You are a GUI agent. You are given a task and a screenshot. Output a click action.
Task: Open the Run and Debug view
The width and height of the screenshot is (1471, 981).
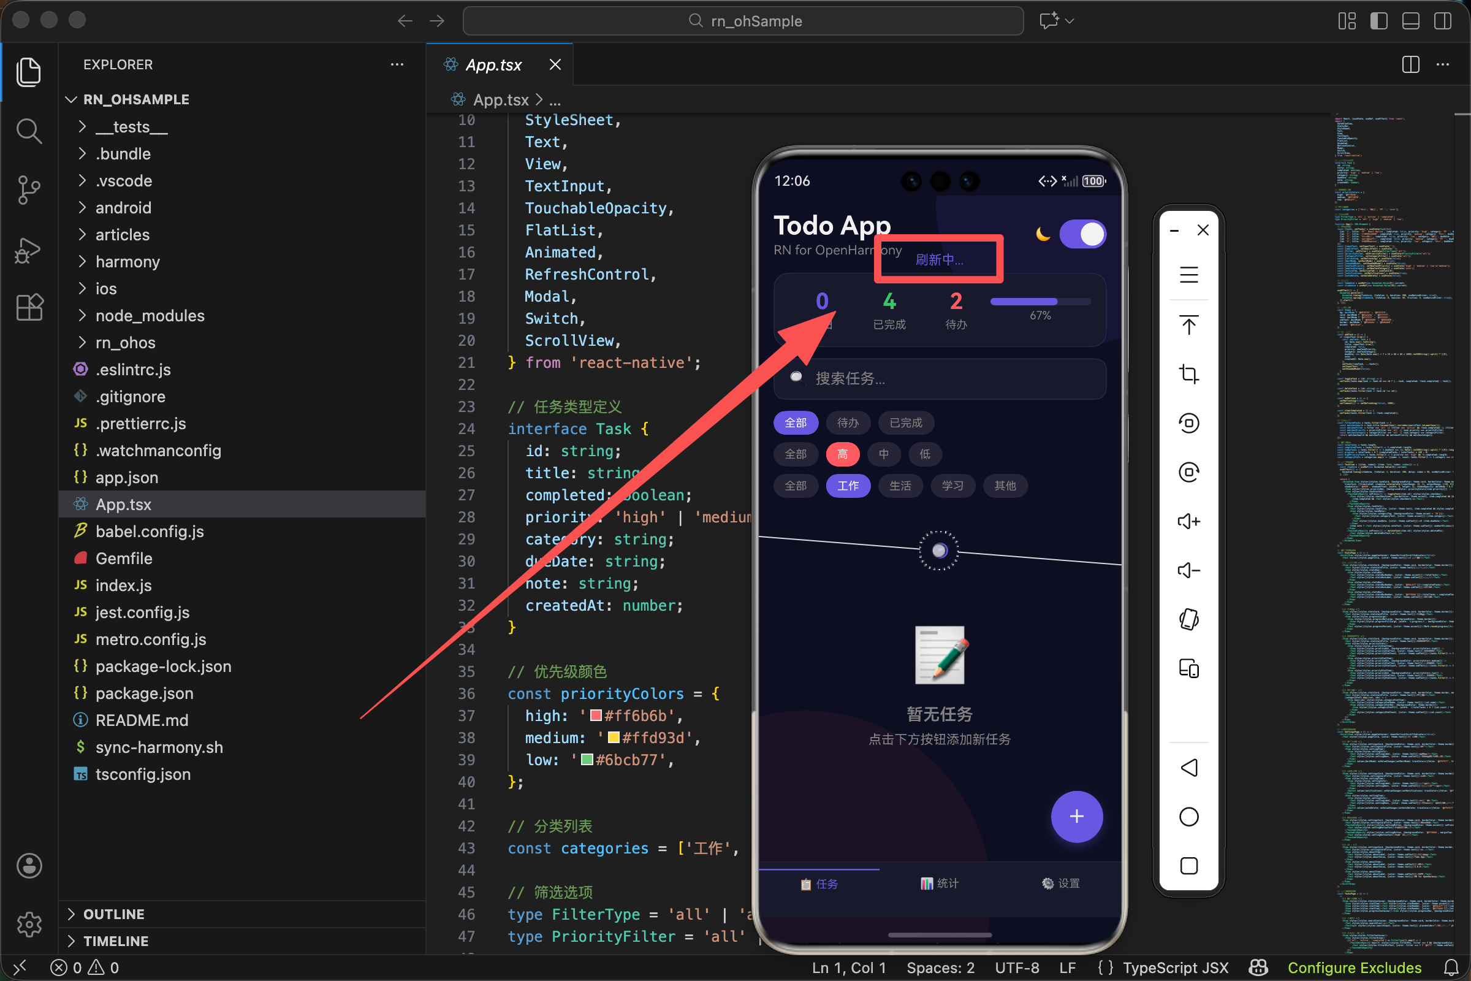click(29, 250)
